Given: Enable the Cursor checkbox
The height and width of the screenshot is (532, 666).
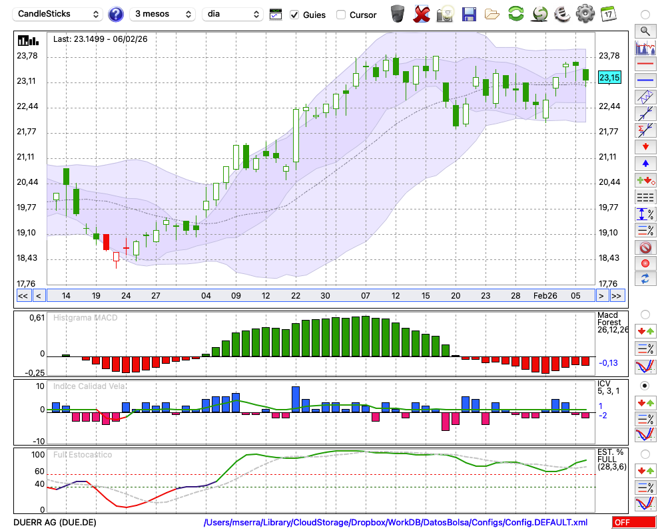Looking at the screenshot, I should (x=341, y=15).
